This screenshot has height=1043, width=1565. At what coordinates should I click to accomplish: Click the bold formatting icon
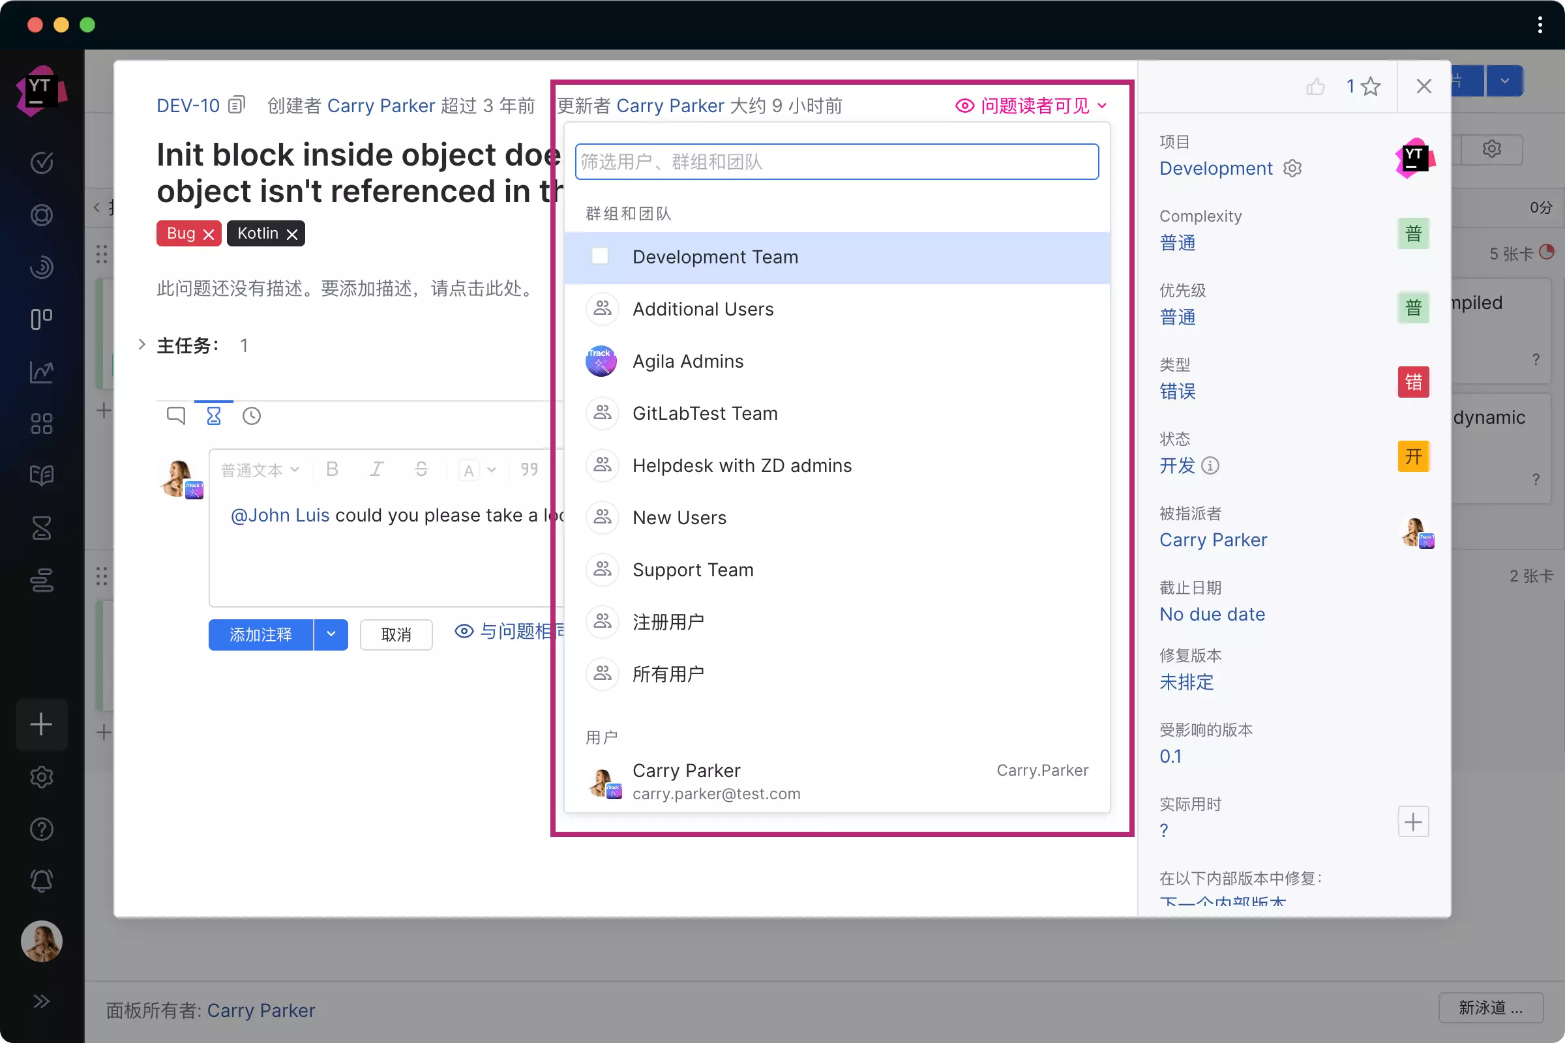pos(334,469)
